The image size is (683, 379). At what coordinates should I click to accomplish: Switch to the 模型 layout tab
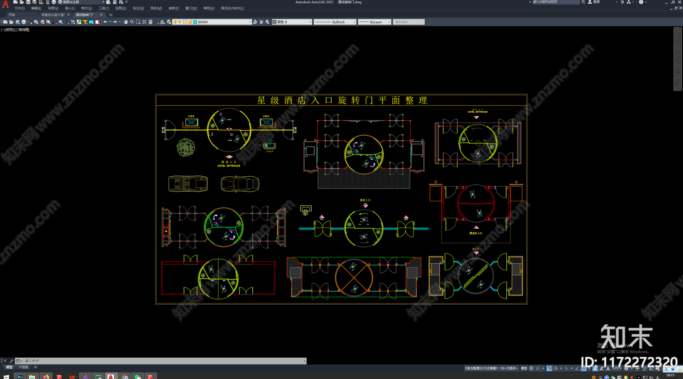pos(9,367)
